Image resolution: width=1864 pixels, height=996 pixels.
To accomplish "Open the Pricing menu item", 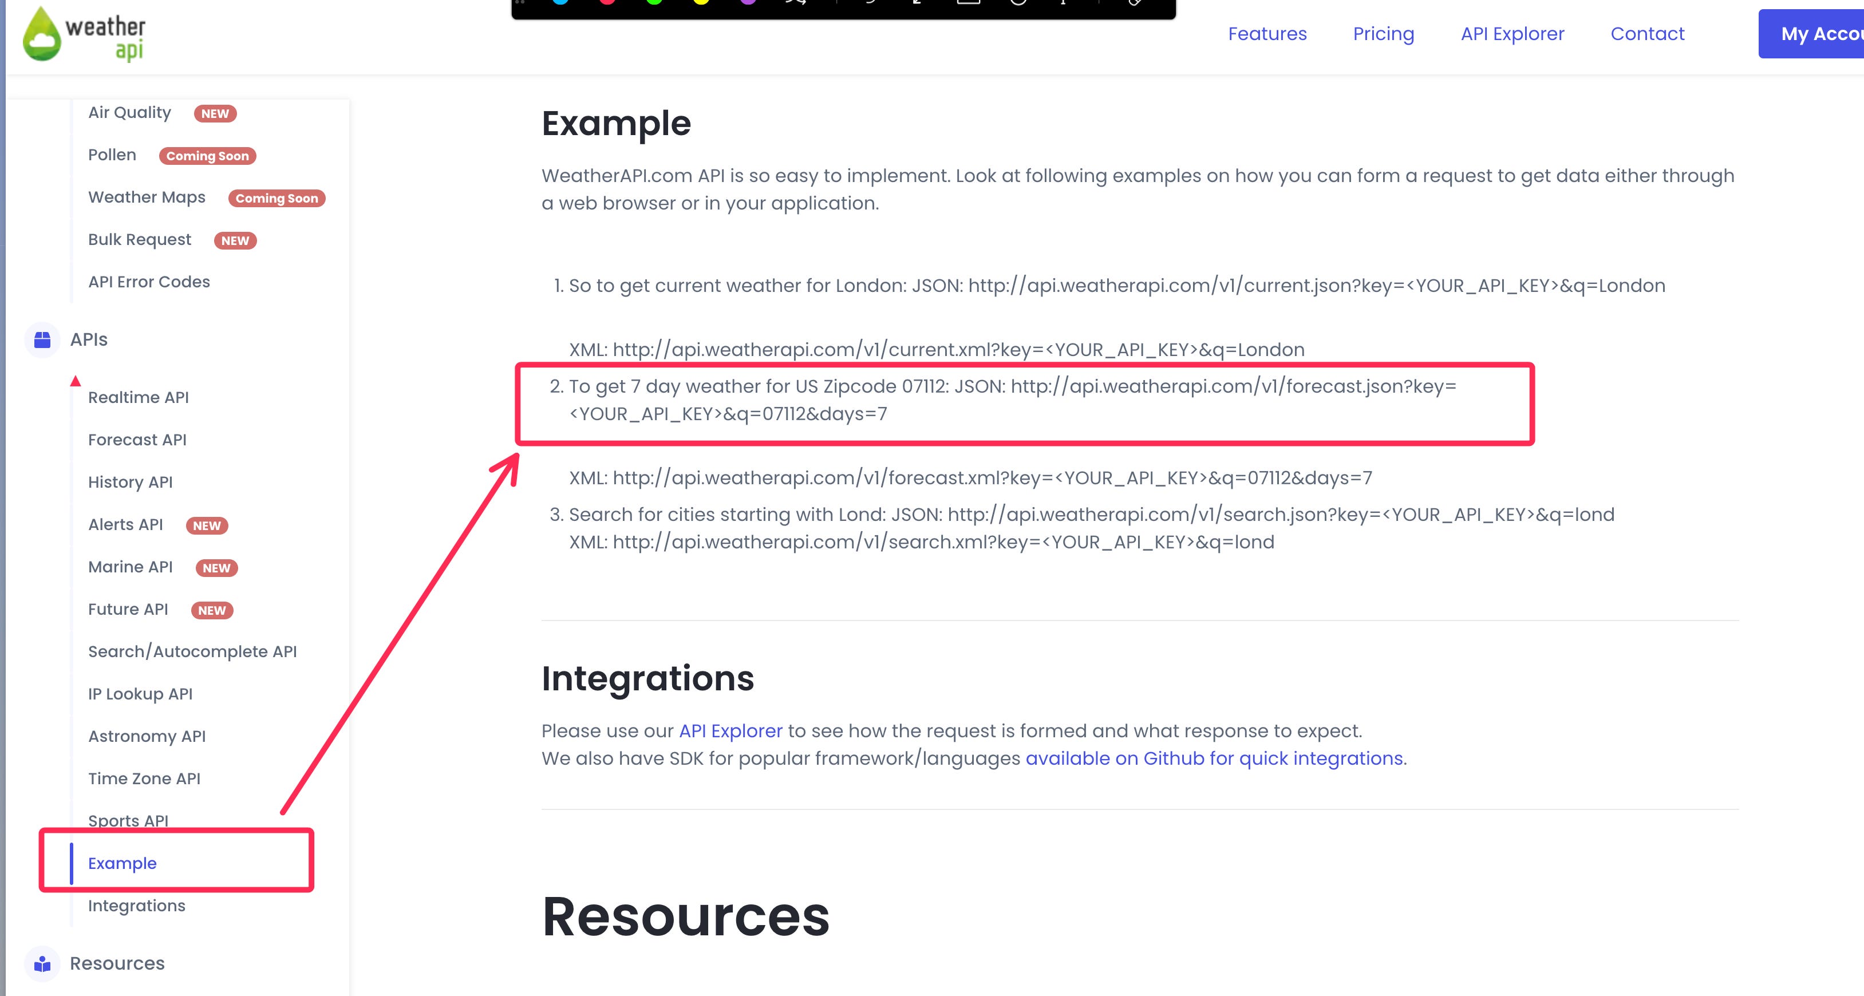I will click(1383, 34).
